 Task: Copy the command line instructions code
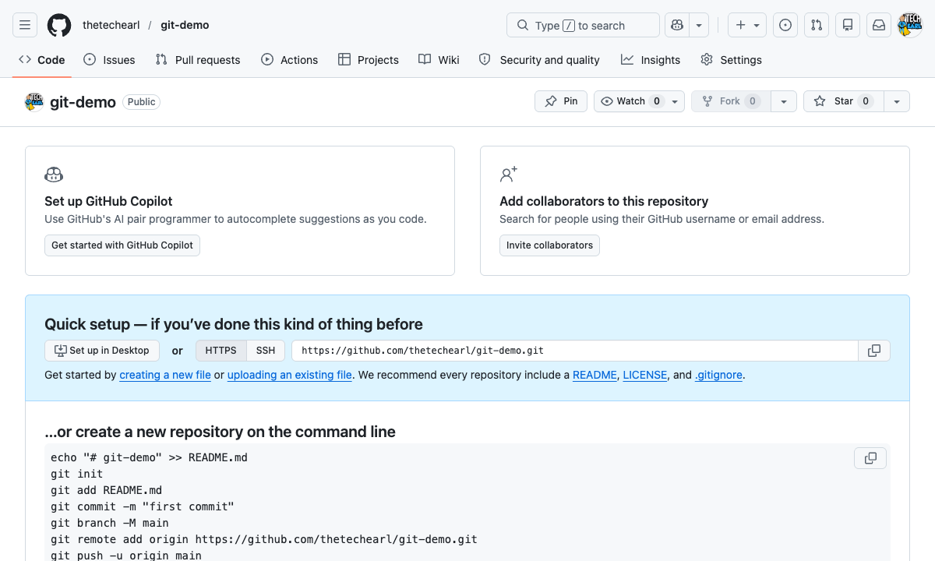pyautogui.click(x=870, y=458)
